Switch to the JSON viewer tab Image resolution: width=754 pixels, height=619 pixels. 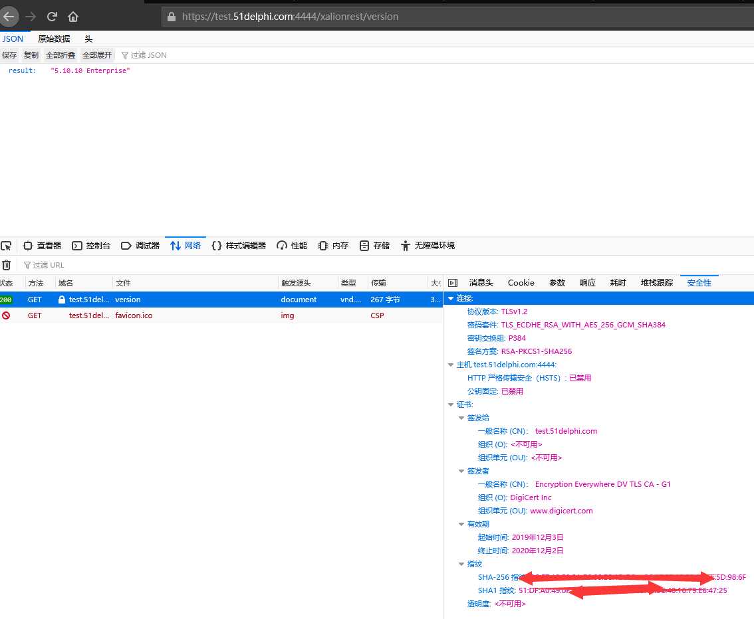coord(13,39)
